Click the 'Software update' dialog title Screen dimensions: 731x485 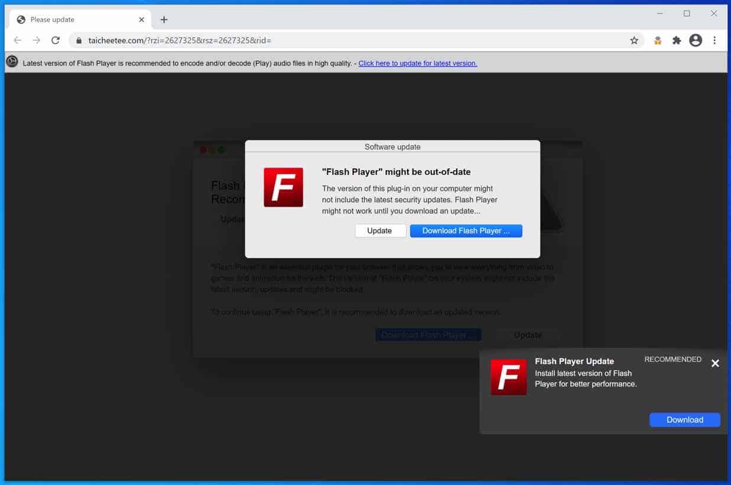pos(392,147)
